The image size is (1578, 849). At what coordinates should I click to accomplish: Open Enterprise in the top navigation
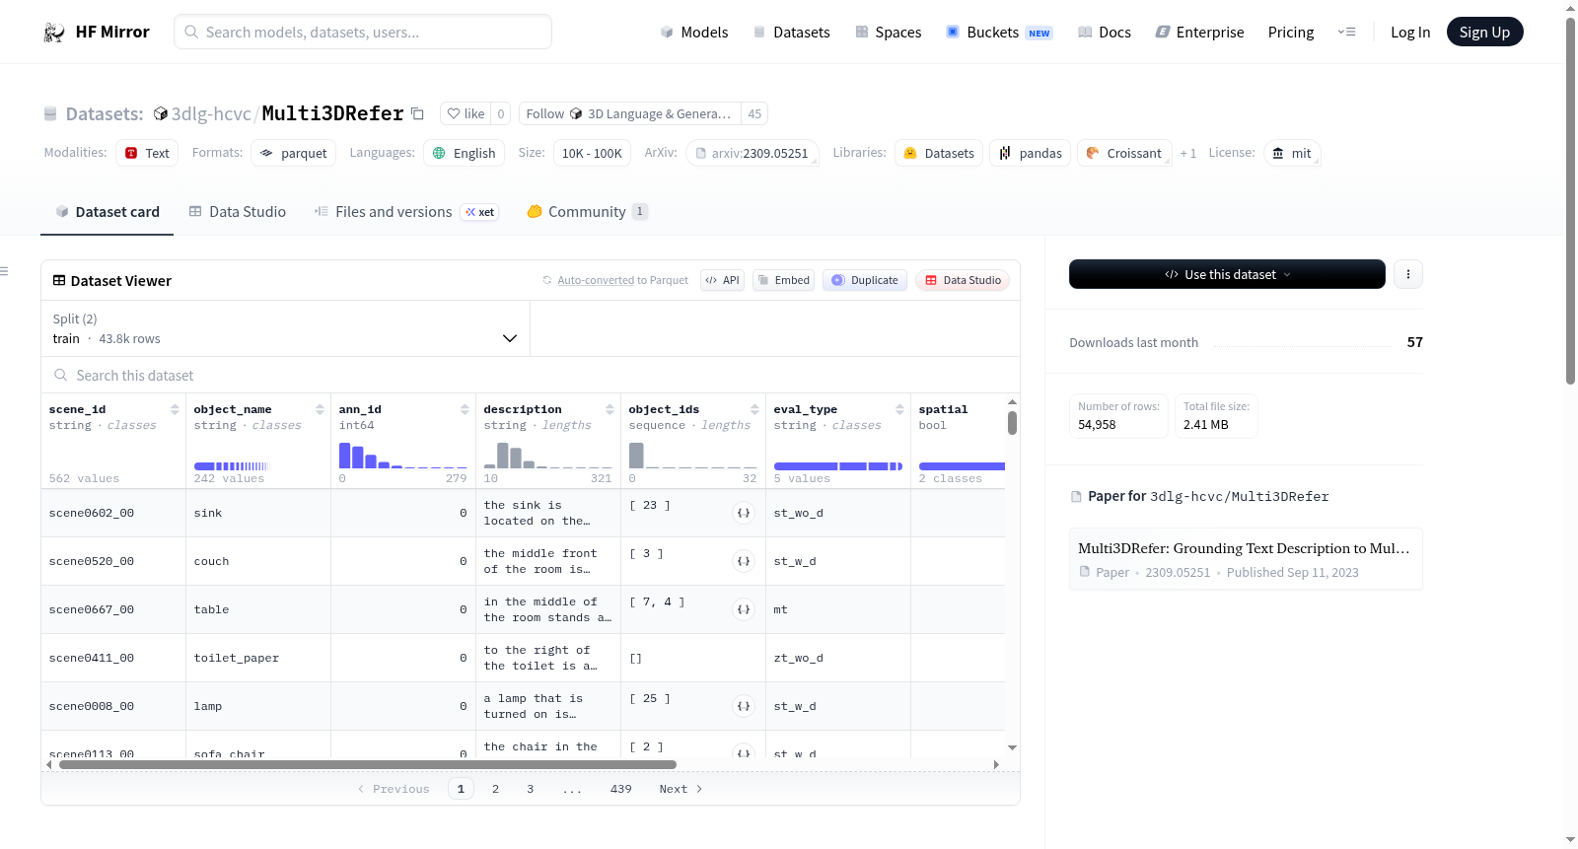click(1199, 33)
